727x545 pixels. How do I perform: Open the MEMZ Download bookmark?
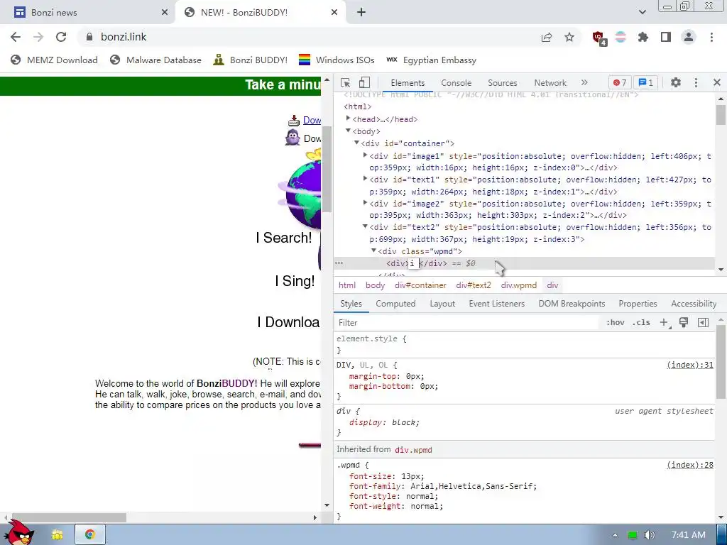click(x=54, y=60)
